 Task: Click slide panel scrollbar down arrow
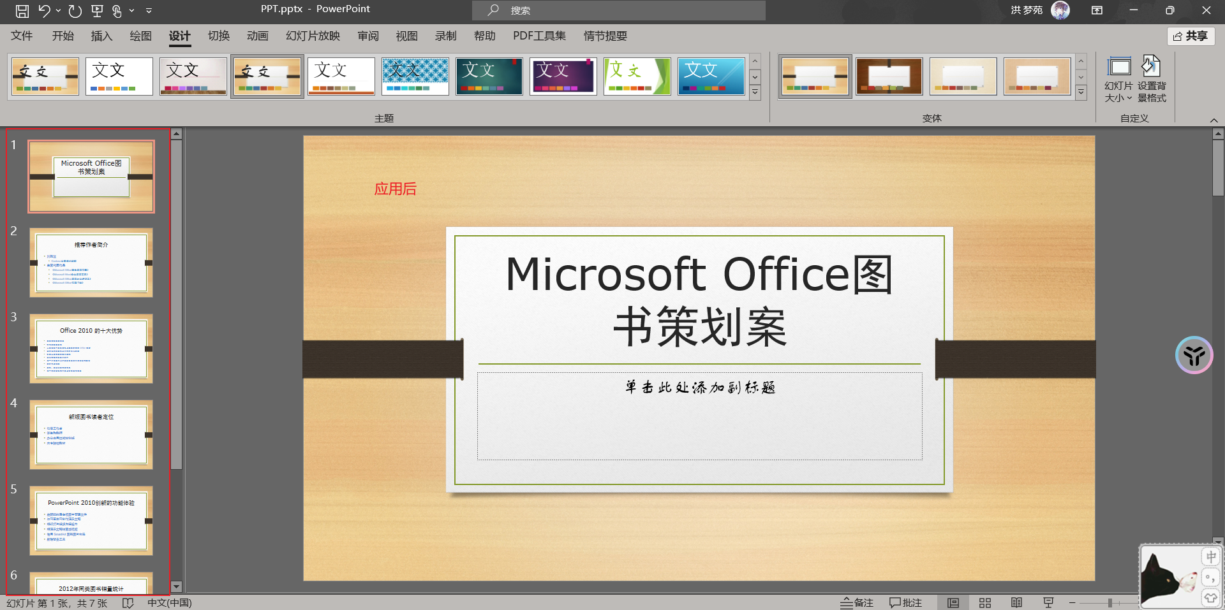[177, 586]
